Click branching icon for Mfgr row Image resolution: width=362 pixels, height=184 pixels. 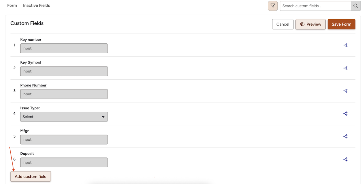pos(345,136)
